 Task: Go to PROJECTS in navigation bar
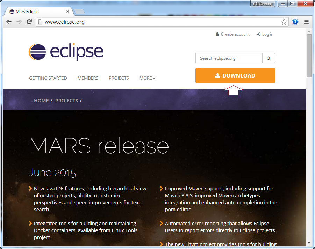[x=119, y=78]
